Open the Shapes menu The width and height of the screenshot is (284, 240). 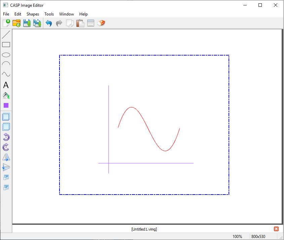tap(33, 14)
